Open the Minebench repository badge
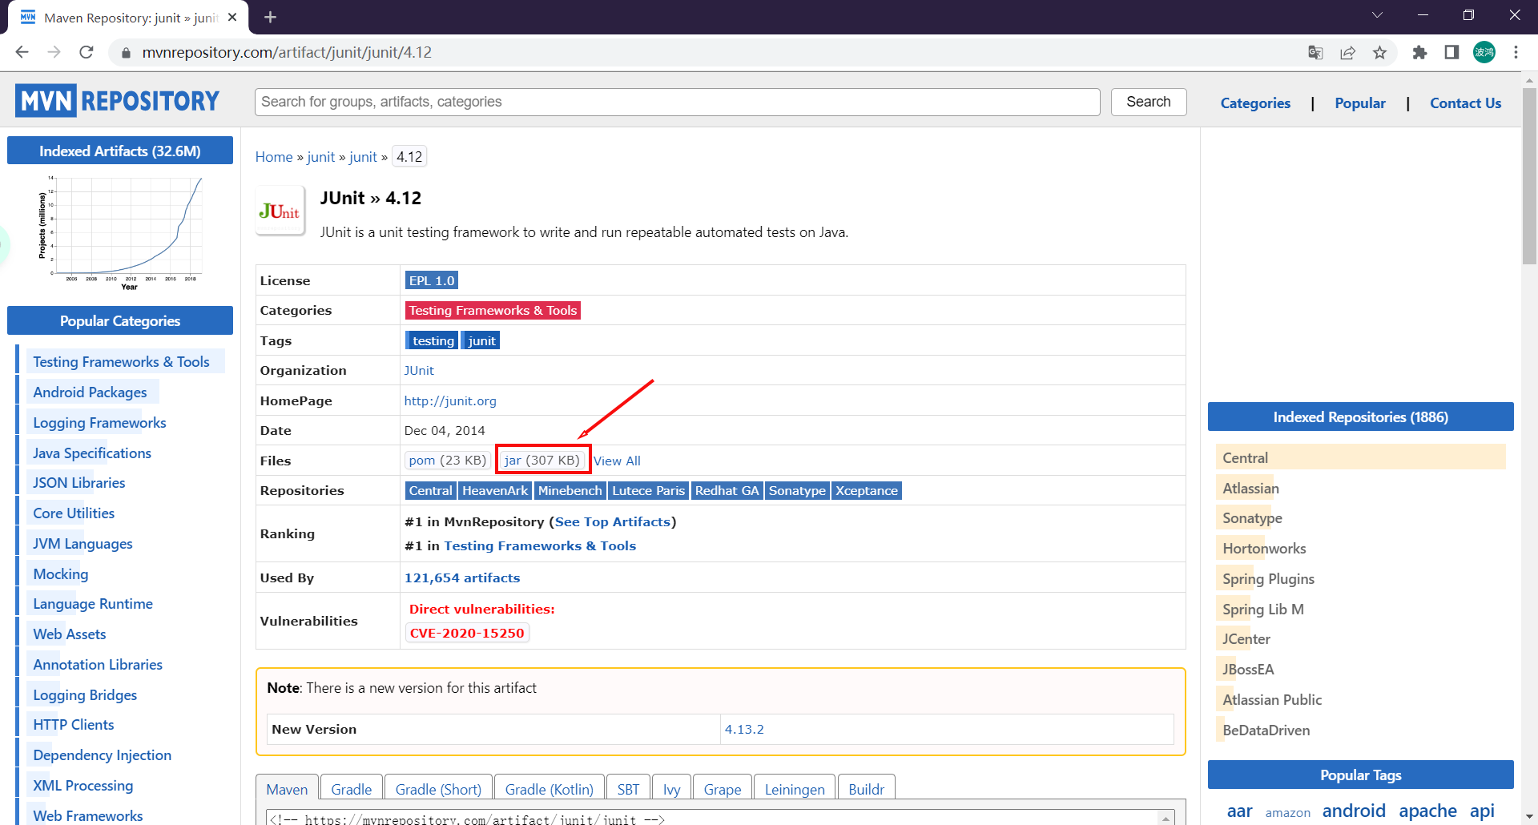This screenshot has height=825, width=1538. click(570, 491)
